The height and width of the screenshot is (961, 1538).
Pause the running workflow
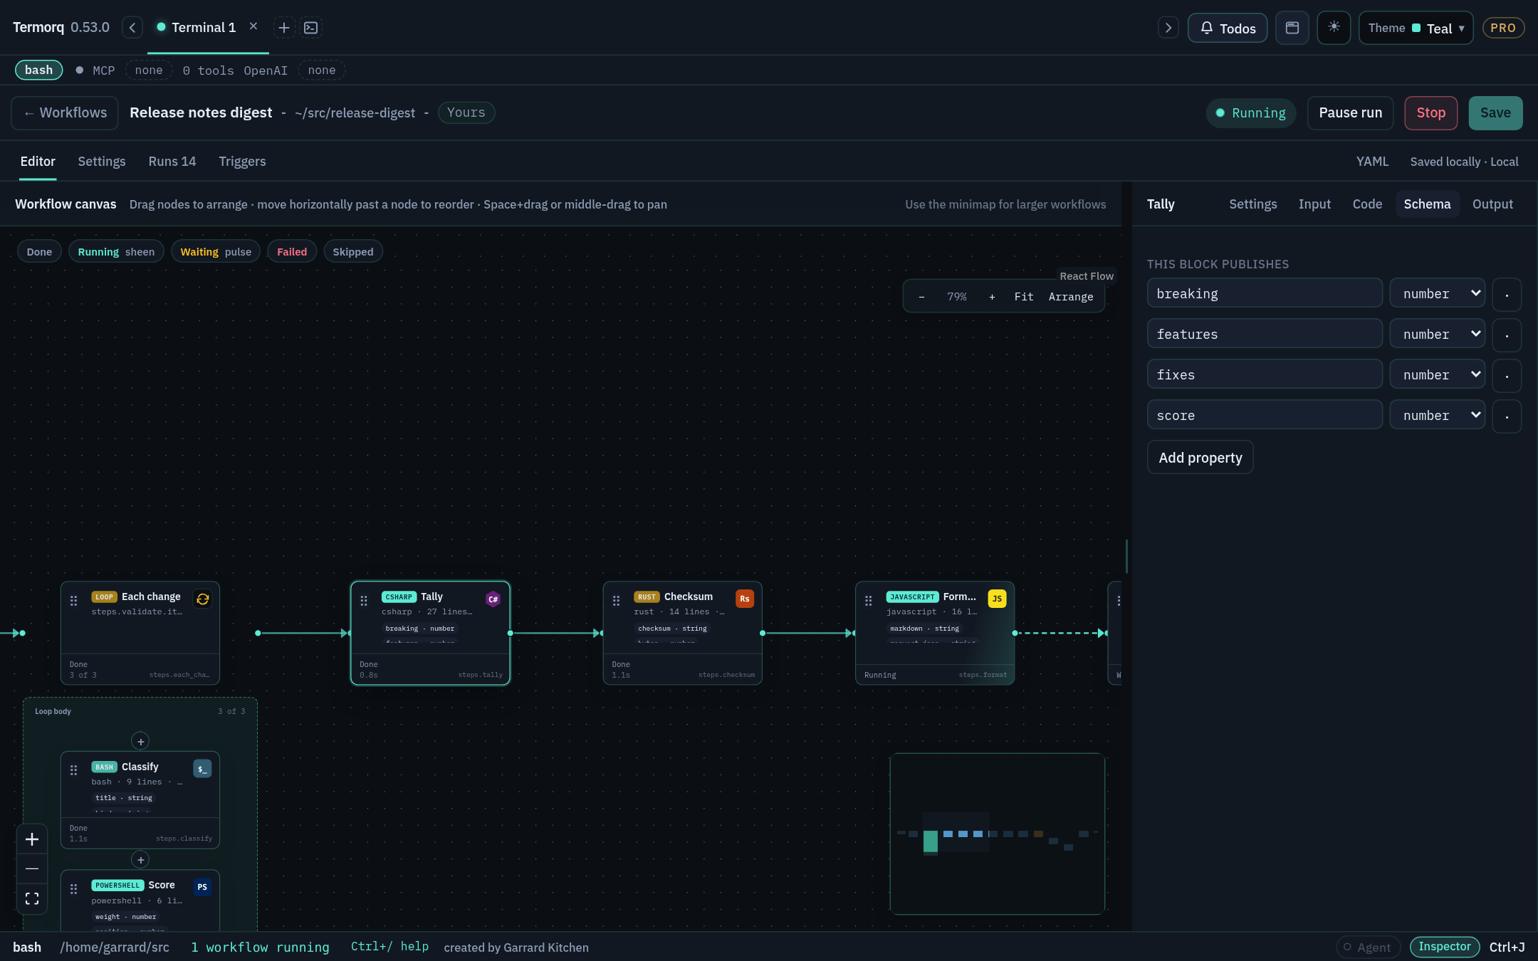[x=1350, y=112]
